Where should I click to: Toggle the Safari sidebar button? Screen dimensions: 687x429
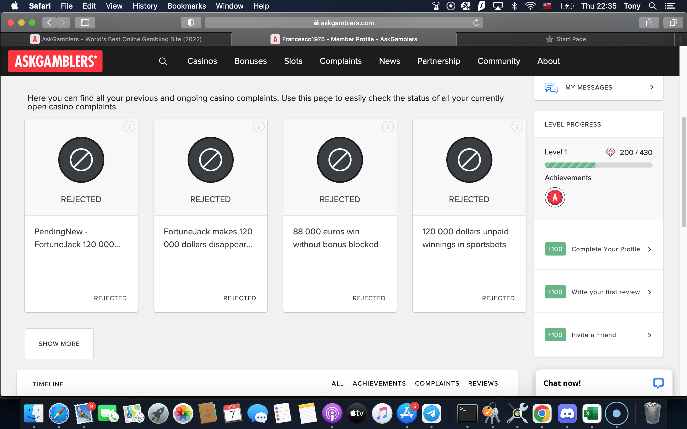85,23
